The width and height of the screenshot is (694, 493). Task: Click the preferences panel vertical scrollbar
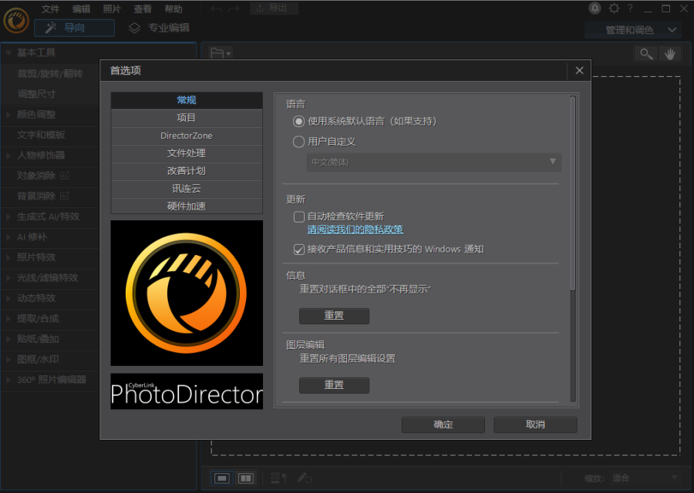(573, 193)
